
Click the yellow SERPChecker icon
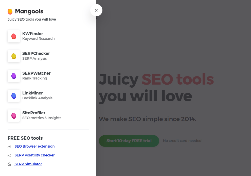click(x=14, y=56)
